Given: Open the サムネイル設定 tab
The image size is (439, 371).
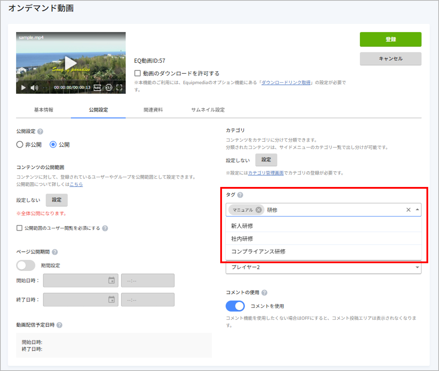Looking at the screenshot, I should pos(208,110).
